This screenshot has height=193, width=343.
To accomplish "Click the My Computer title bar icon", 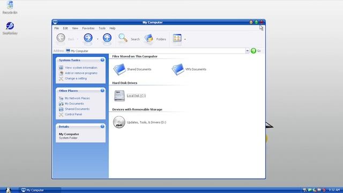I will pos(55,22).
